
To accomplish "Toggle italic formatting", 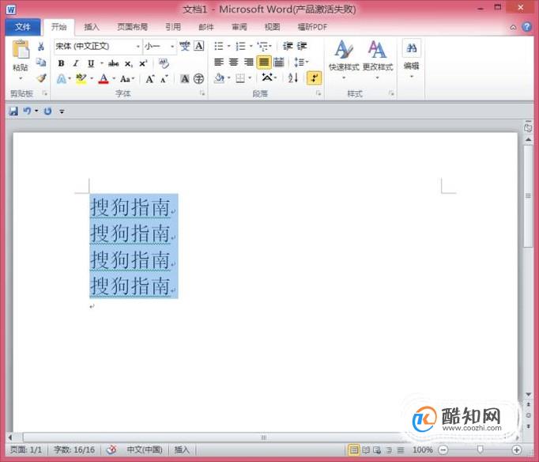I will pos(76,63).
